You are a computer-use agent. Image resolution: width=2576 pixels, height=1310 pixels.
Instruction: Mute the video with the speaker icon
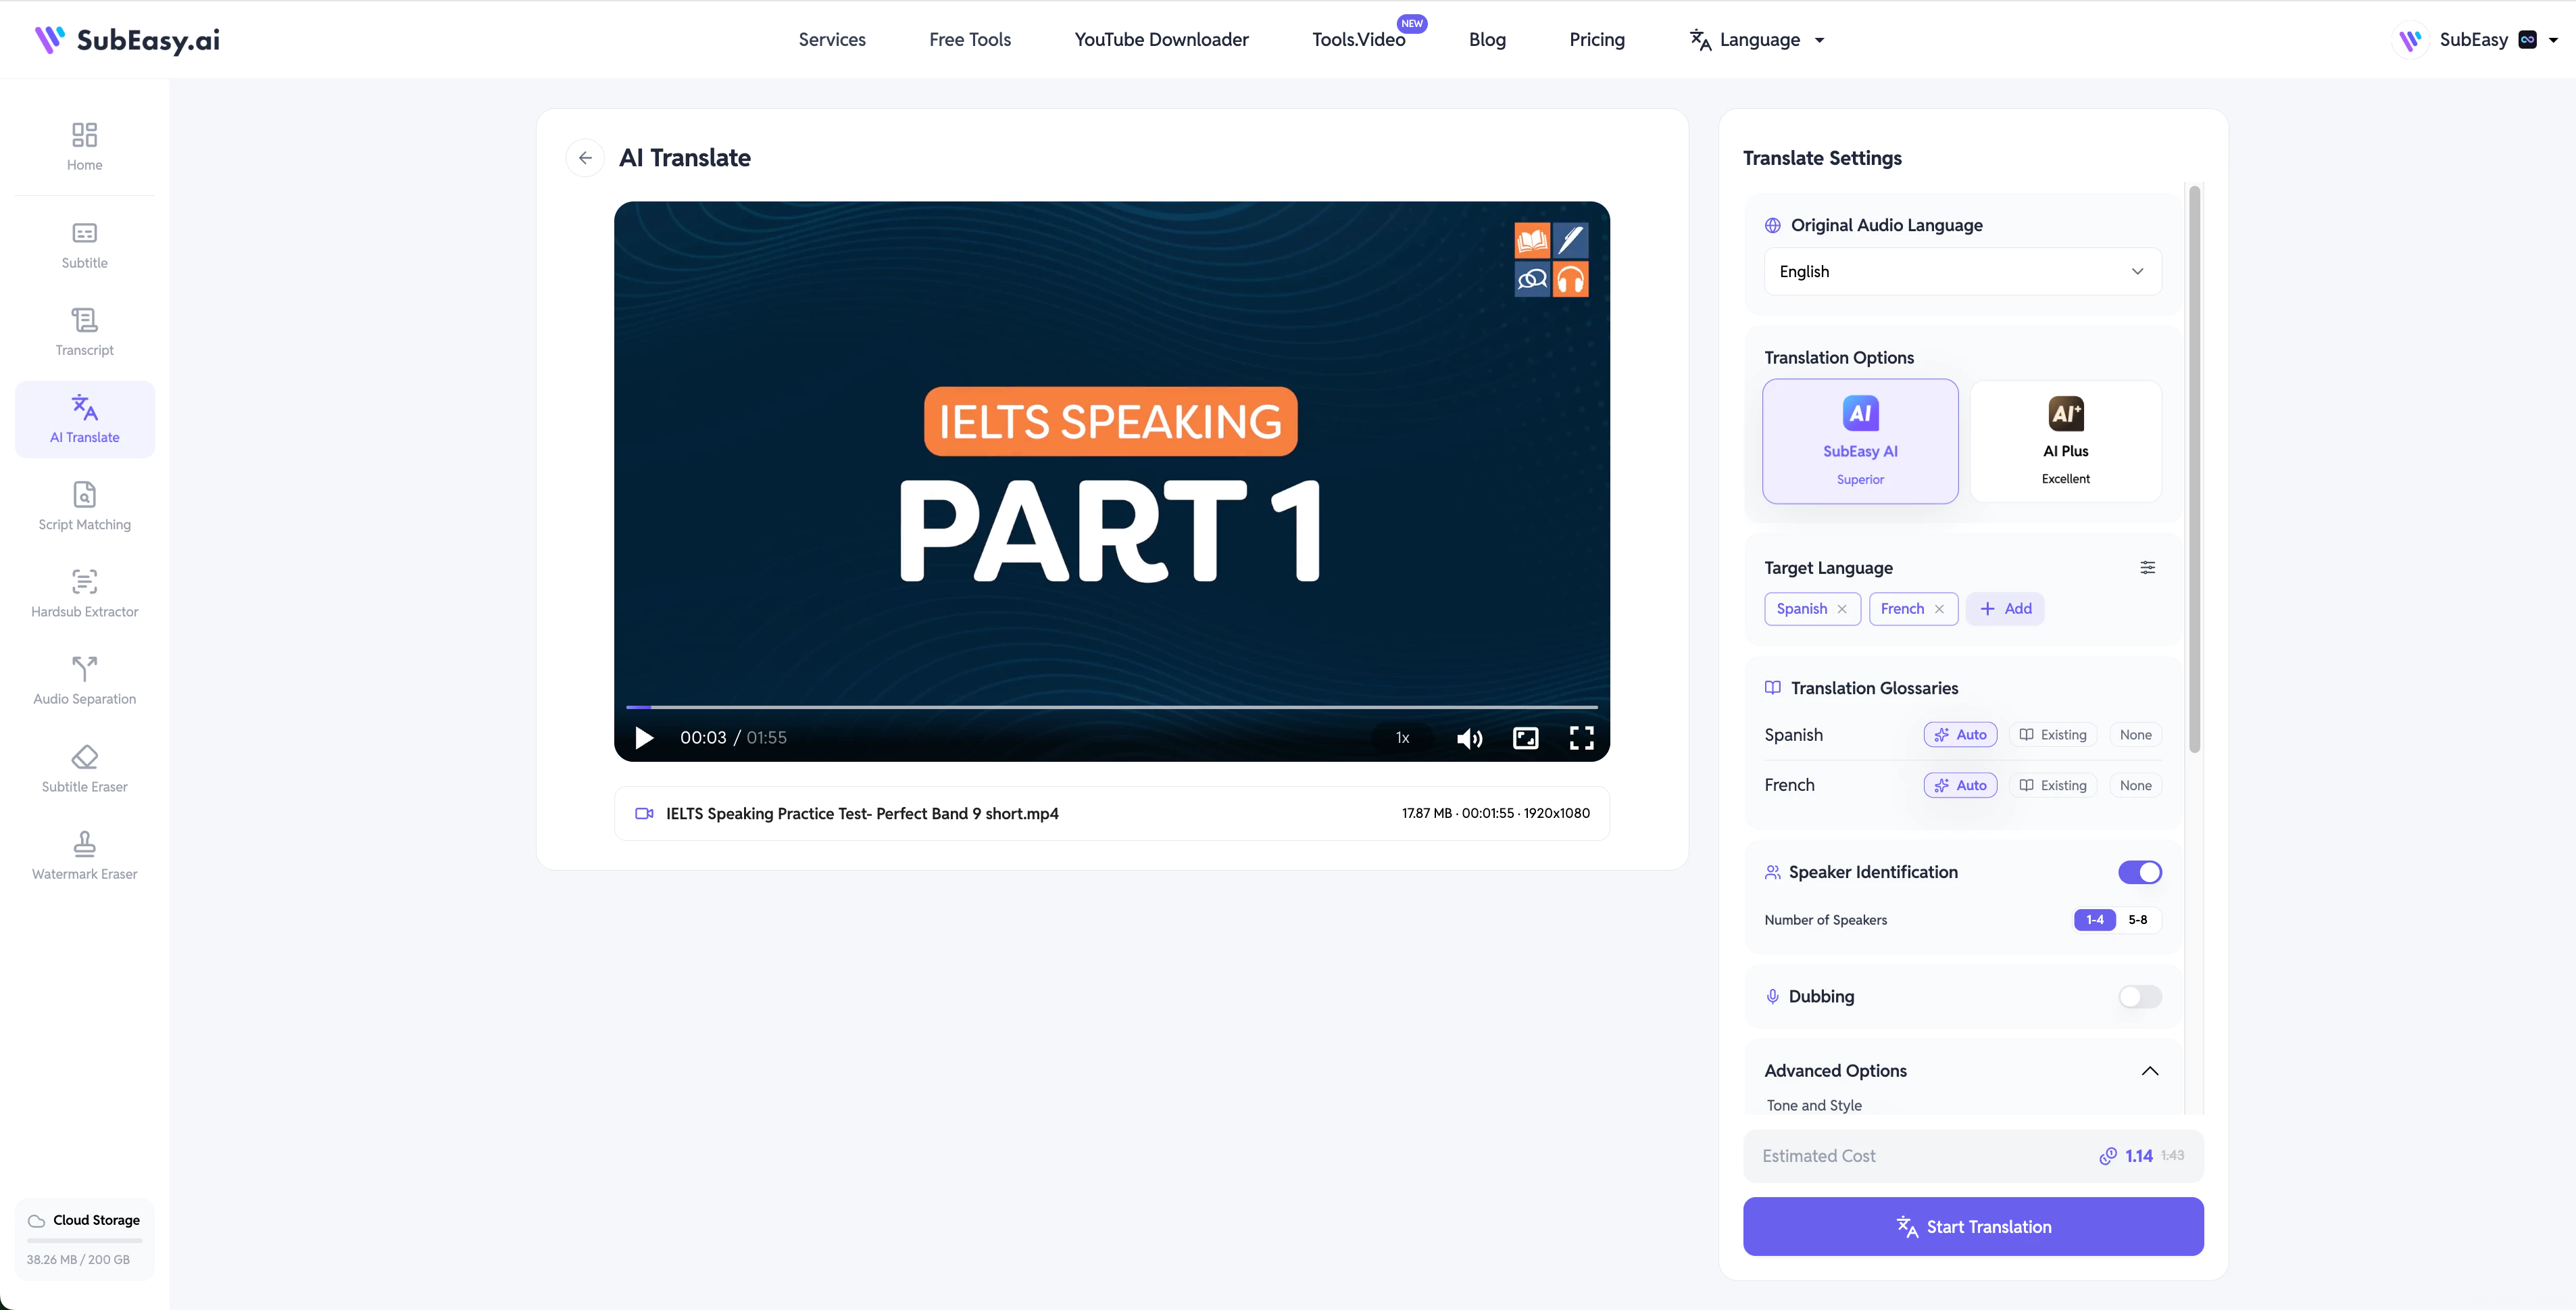pyautogui.click(x=1469, y=738)
